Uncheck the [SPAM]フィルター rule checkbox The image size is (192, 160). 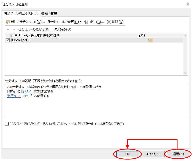pyautogui.click(x=8, y=40)
